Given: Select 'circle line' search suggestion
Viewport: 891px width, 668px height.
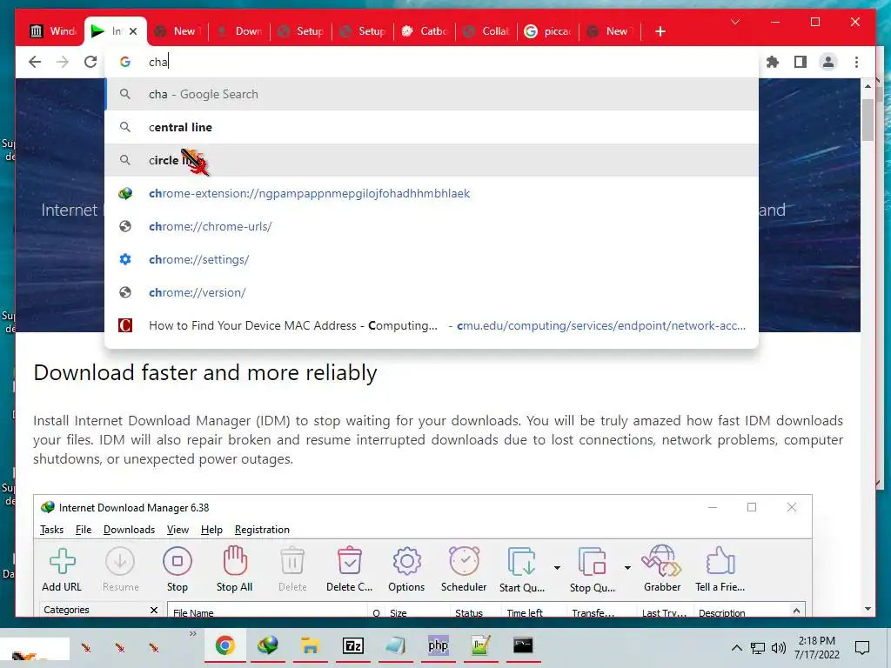Looking at the screenshot, I should click(x=432, y=160).
